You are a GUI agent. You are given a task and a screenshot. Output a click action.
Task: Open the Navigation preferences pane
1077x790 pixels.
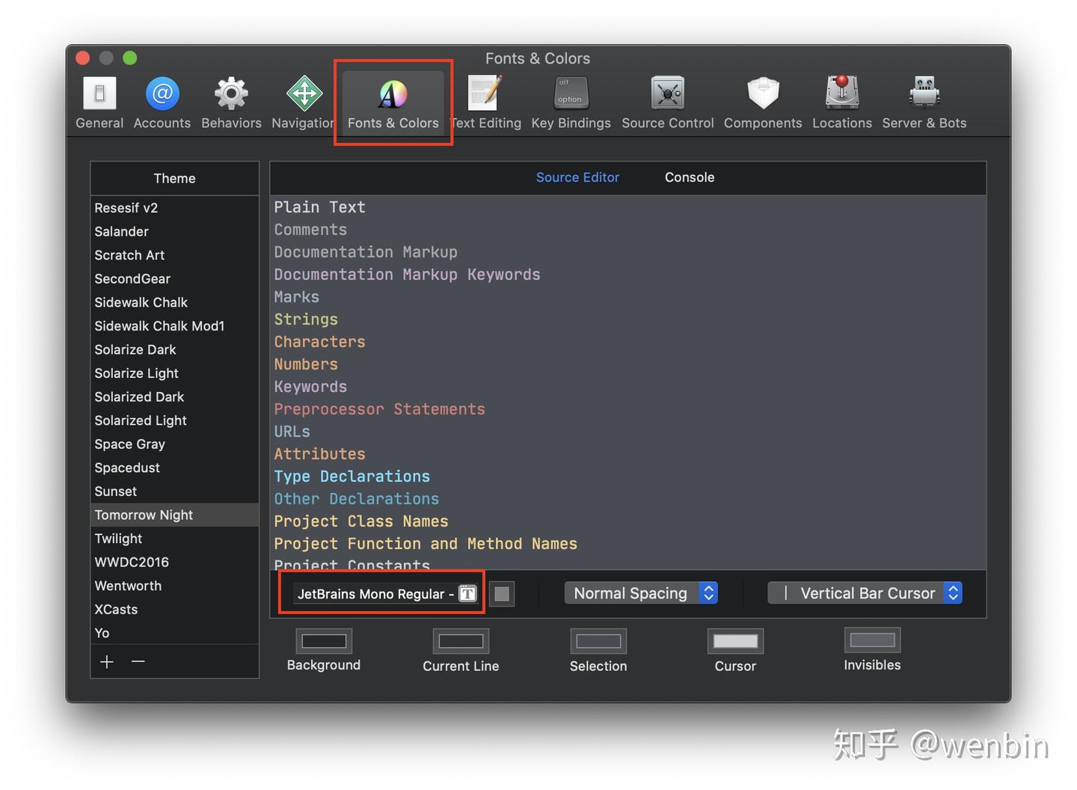303,103
